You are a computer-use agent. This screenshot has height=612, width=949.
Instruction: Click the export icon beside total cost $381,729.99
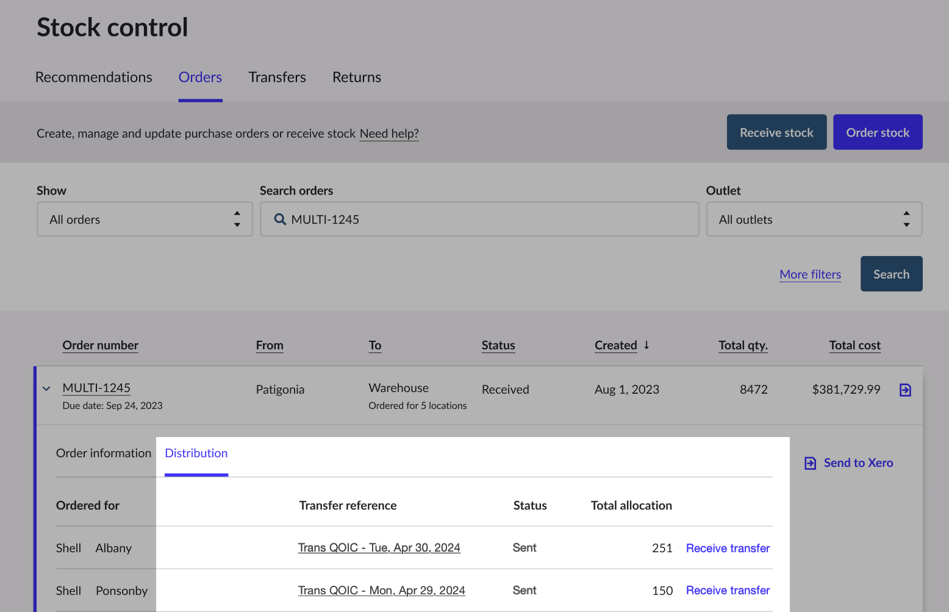click(905, 390)
